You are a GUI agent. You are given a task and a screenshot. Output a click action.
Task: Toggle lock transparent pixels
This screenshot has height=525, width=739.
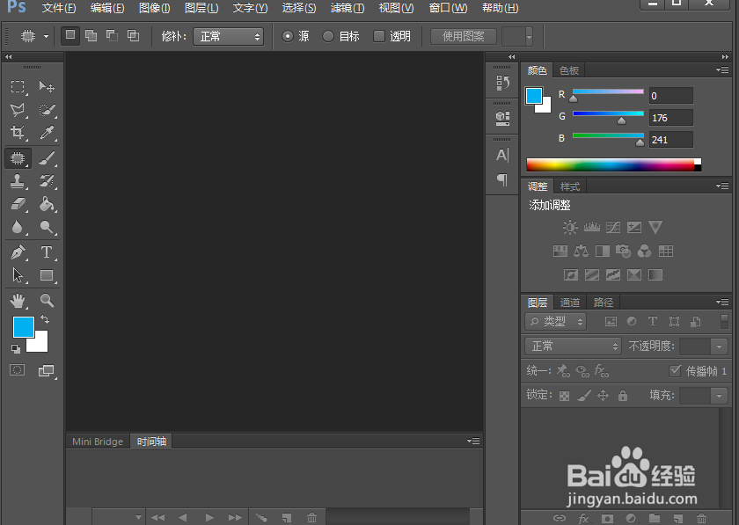click(564, 396)
